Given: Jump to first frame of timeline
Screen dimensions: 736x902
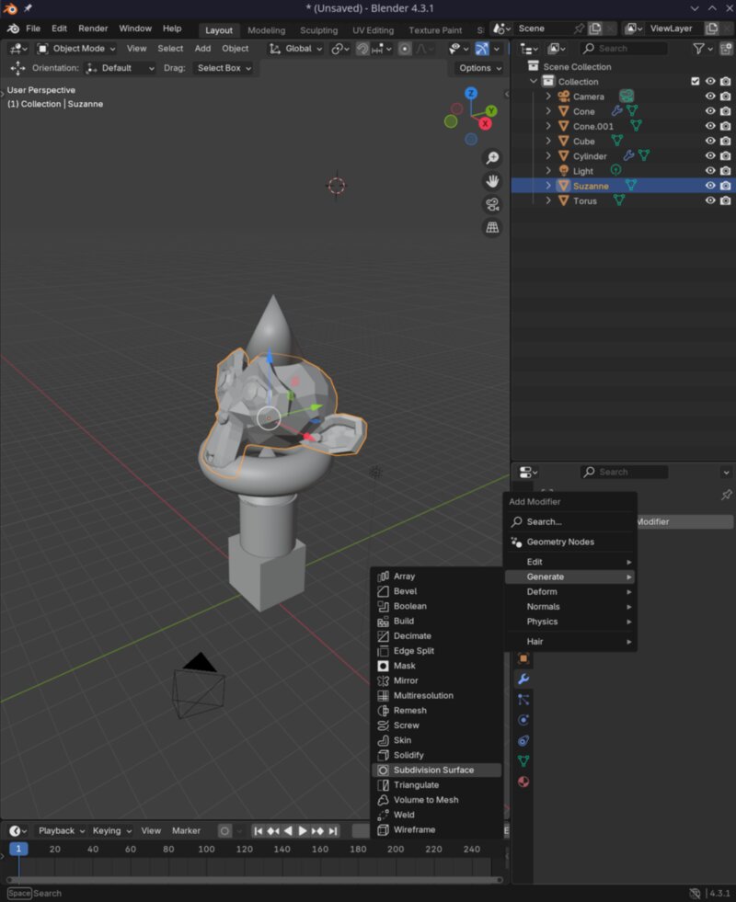Looking at the screenshot, I should (x=259, y=830).
